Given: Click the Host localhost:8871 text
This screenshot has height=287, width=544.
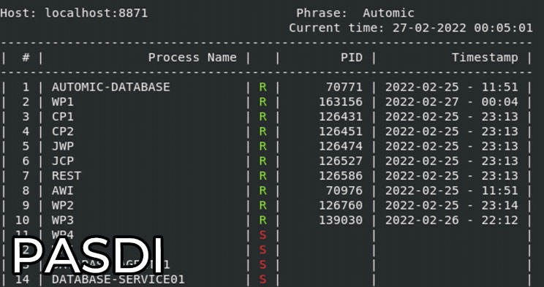Looking at the screenshot, I should click(x=74, y=13).
